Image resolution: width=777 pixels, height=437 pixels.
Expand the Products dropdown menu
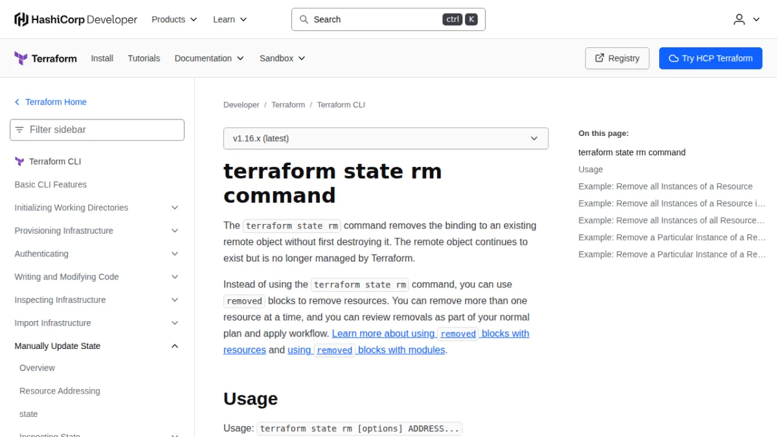click(x=174, y=19)
